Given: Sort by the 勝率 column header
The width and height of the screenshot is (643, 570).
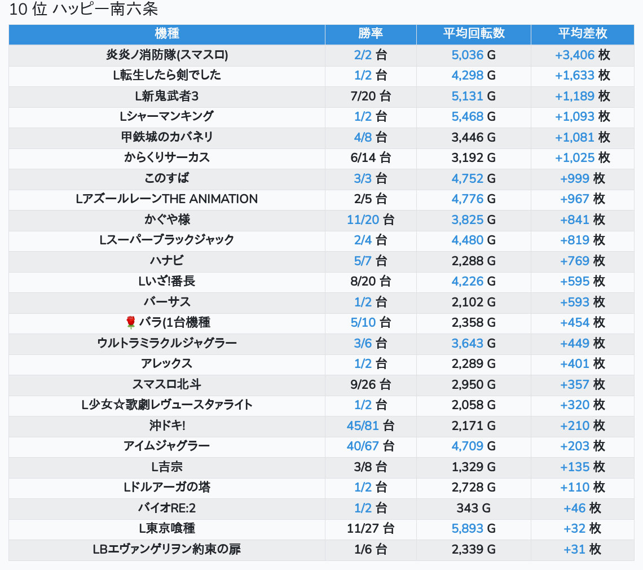Looking at the screenshot, I should pyautogui.click(x=371, y=33).
